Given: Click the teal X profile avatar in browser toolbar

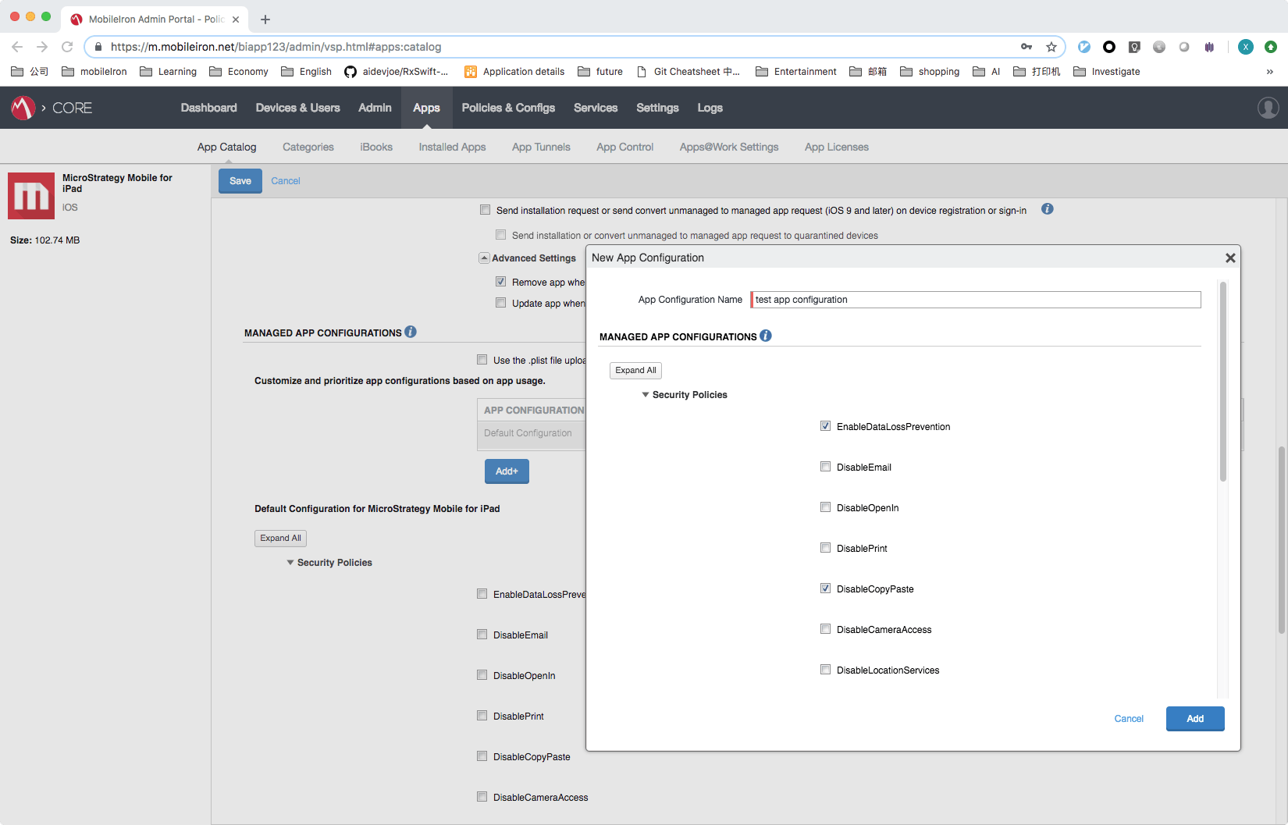Looking at the screenshot, I should point(1246,47).
